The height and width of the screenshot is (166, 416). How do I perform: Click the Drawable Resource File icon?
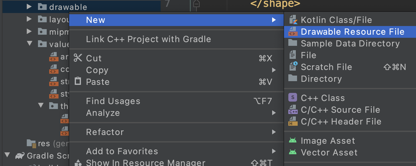point(293,32)
